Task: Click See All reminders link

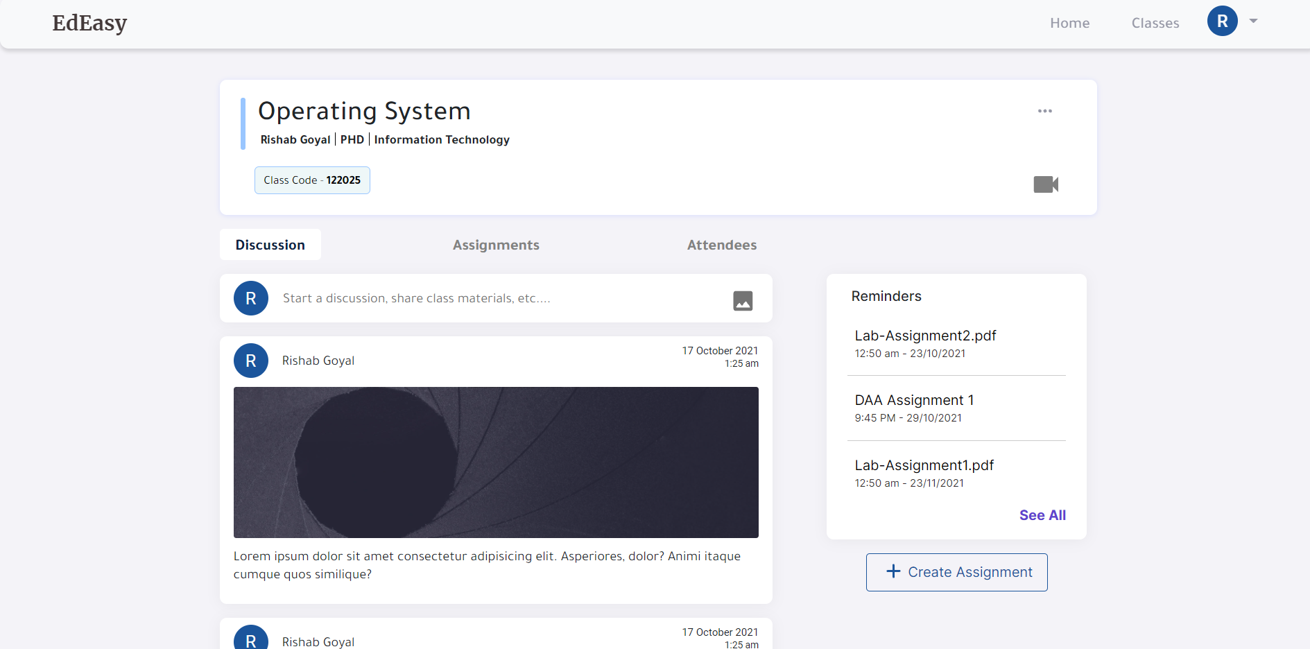Action: (1042, 515)
